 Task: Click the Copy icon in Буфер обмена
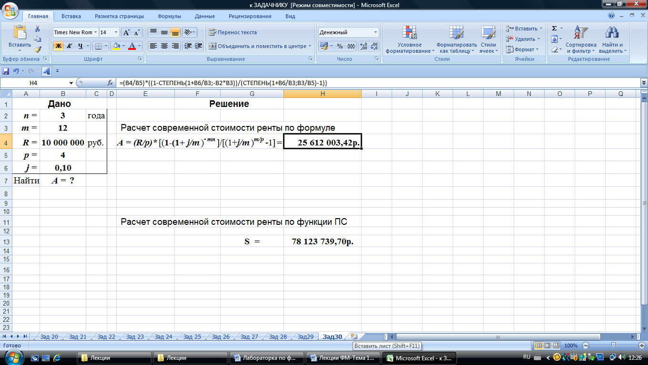[38, 39]
